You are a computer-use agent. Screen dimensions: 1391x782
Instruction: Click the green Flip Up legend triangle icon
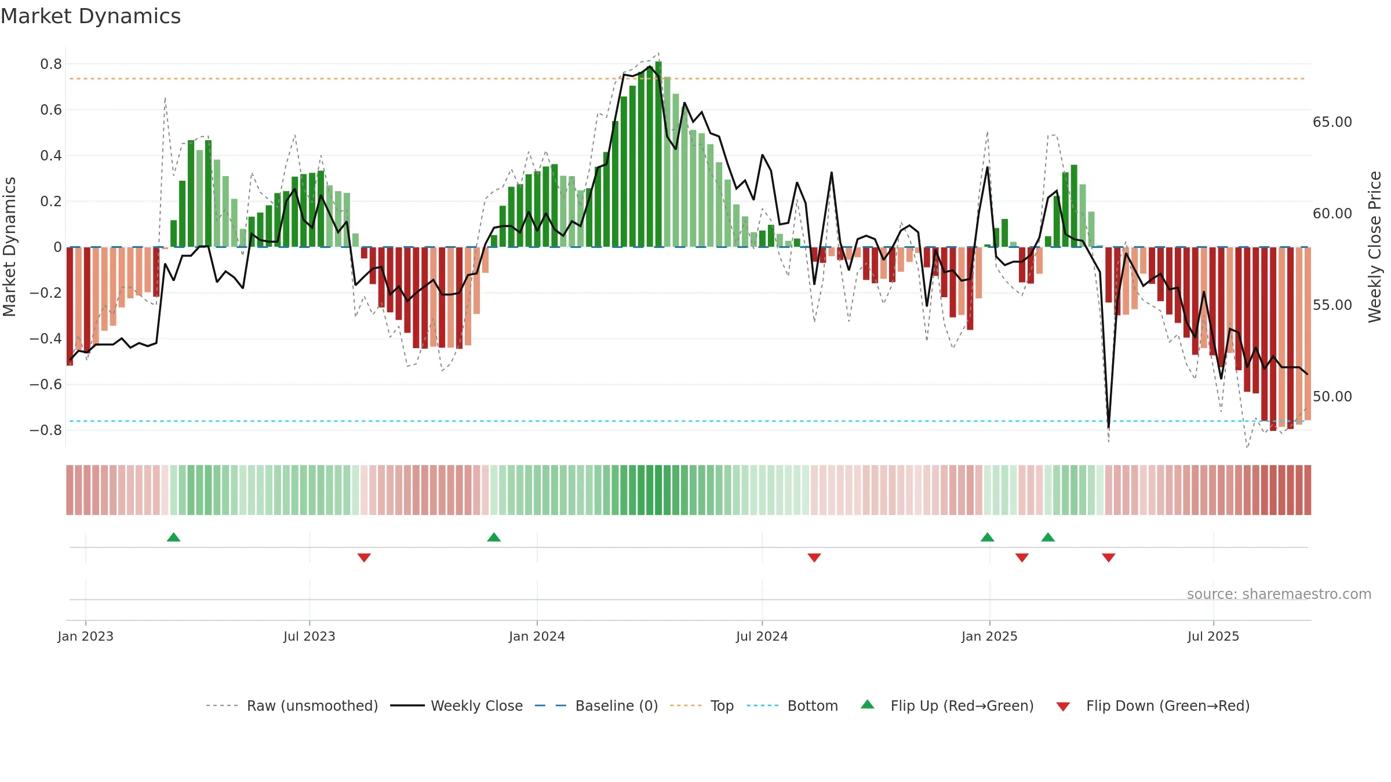pyautogui.click(x=868, y=704)
